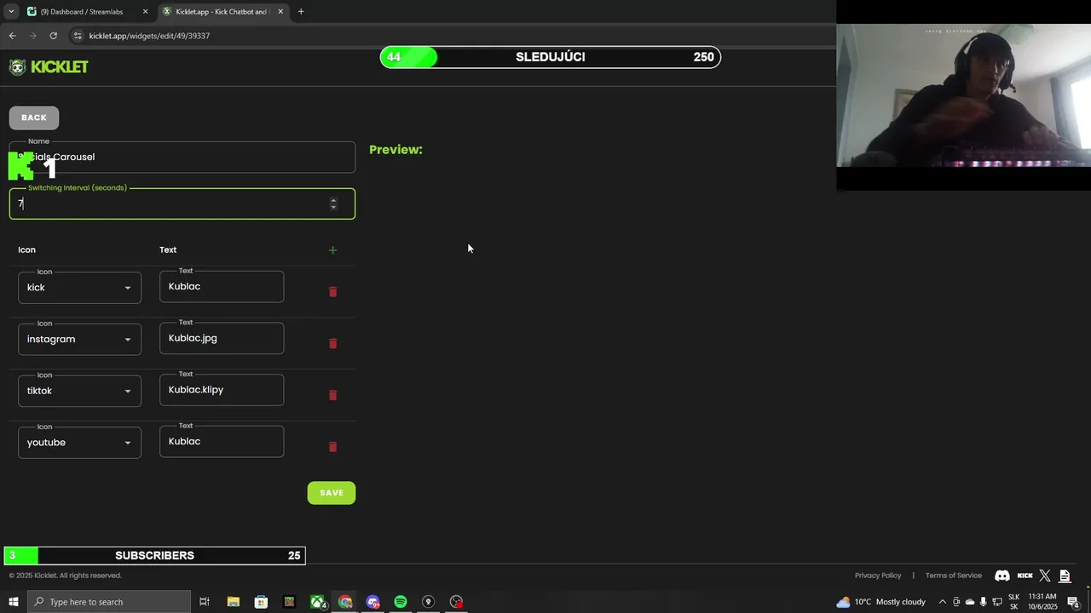
Task: Open Minecraft from the taskbar
Action: coord(289,602)
